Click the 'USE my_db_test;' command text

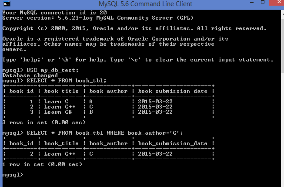(x=53, y=70)
